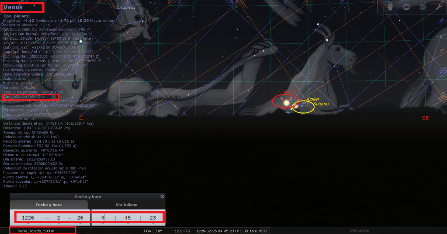Click the hour field showing 4
This screenshot has width=447, height=234.
[103, 217]
